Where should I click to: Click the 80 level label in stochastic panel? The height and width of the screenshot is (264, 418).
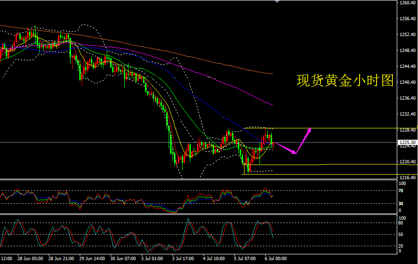click(x=401, y=223)
